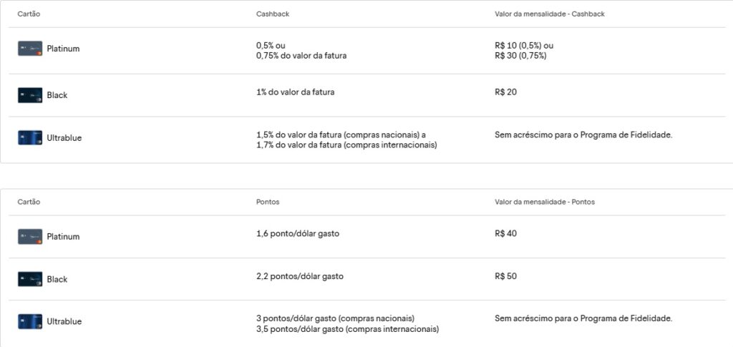Click the '0,75% do valor da fatura' line
This screenshot has width=733, height=347.
pos(301,56)
